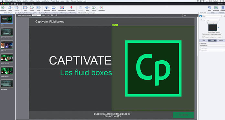Open the Texte toolbar tool

25,8
